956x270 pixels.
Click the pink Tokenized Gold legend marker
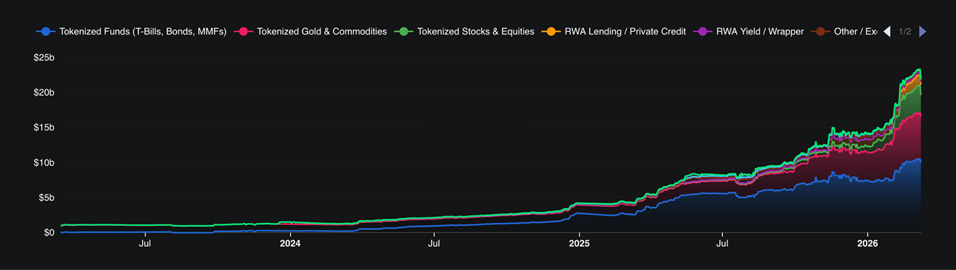click(243, 31)
